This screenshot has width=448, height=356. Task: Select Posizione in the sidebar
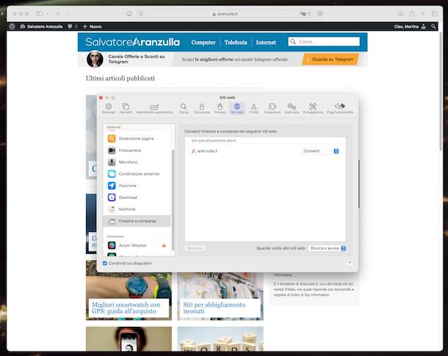pyautogui.click(x=137, y=186)
